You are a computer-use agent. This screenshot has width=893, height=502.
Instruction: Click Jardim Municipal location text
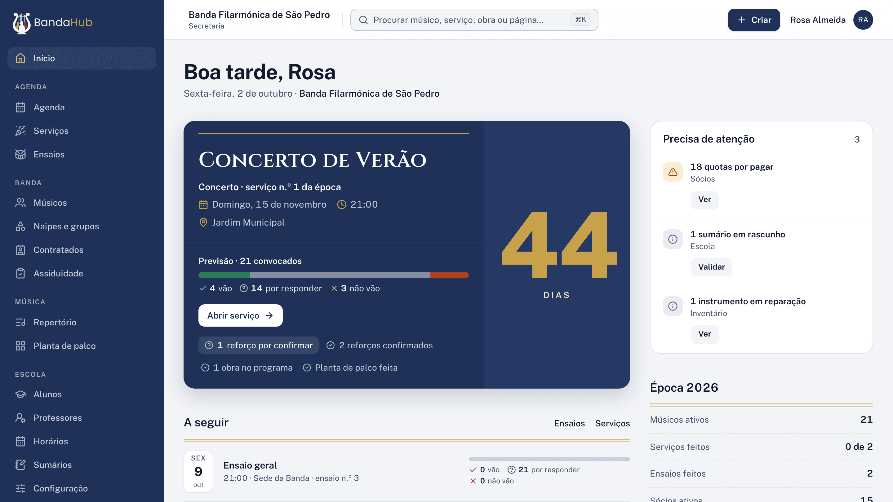point(248,222)
